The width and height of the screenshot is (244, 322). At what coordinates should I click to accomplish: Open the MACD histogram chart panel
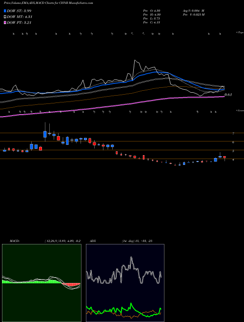41,283
